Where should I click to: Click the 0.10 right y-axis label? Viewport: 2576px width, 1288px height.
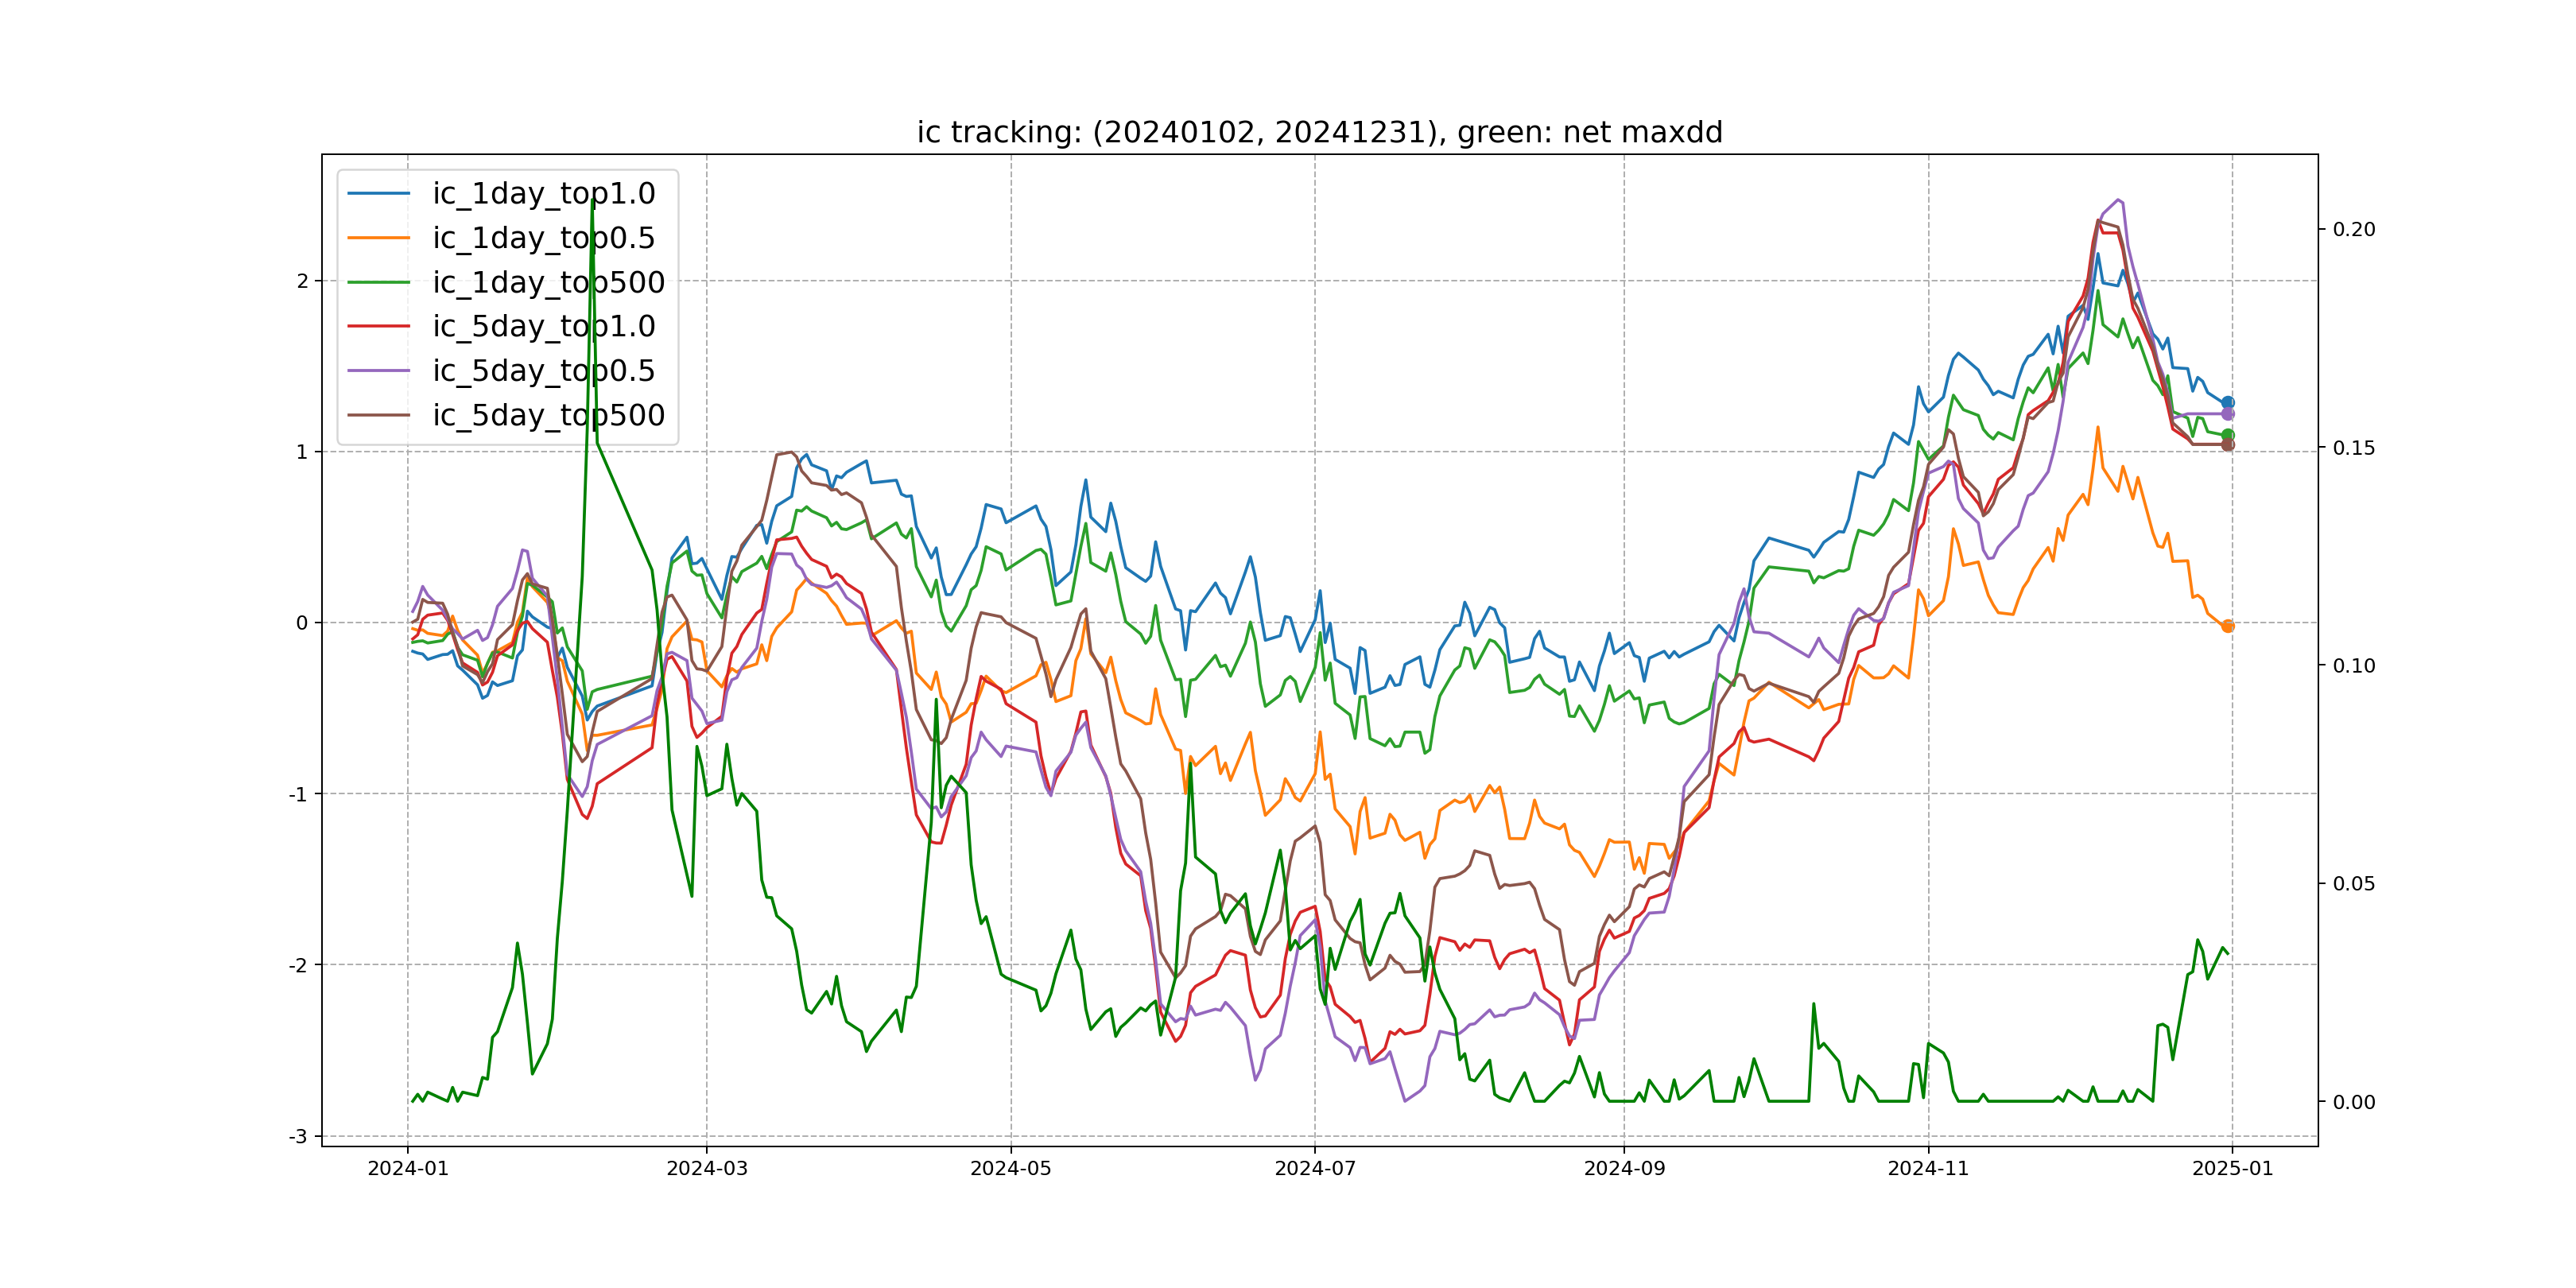tap(2353, 666)
